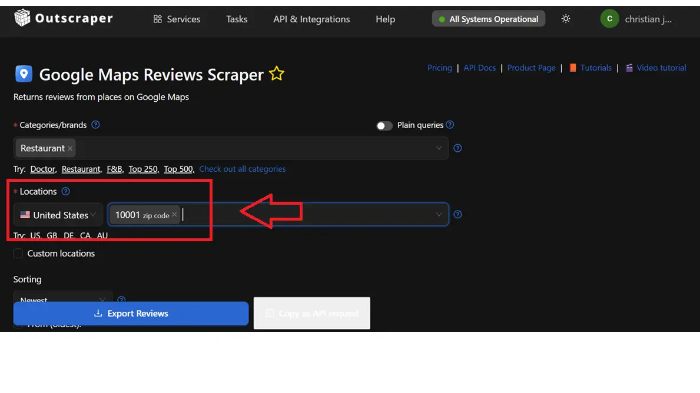Screen dimensions: 700x393
Task: Expand the categories dropdown arrow
Action: pyautogui.click(x=439, y=148)
